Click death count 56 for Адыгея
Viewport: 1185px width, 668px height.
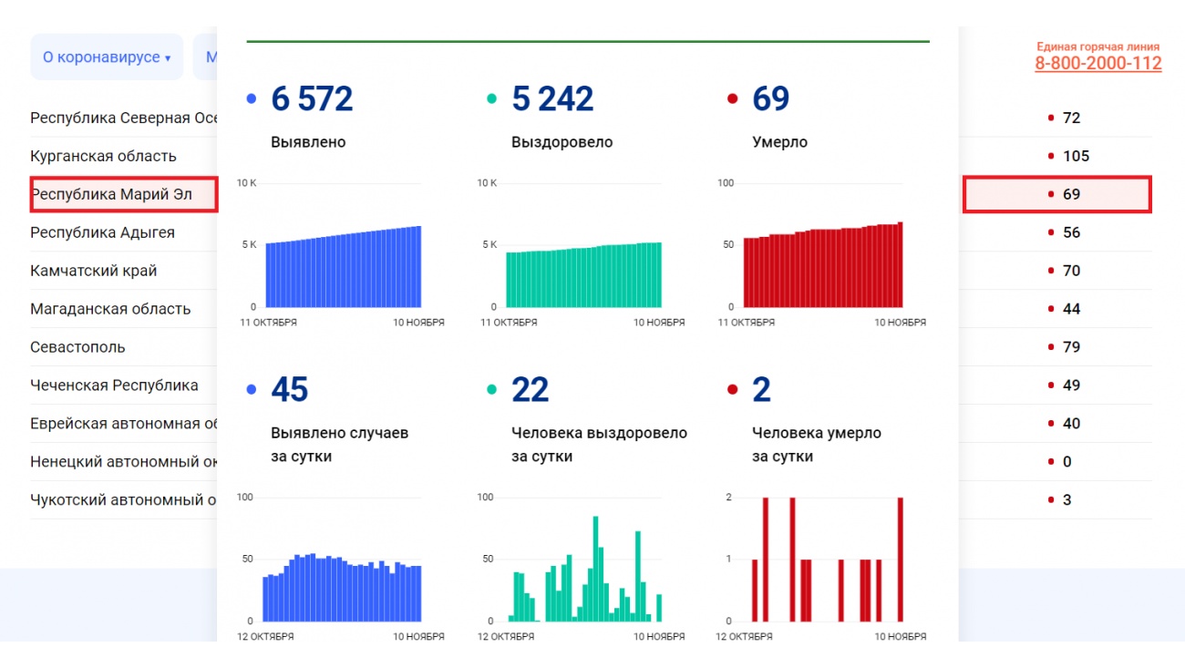1071,232
